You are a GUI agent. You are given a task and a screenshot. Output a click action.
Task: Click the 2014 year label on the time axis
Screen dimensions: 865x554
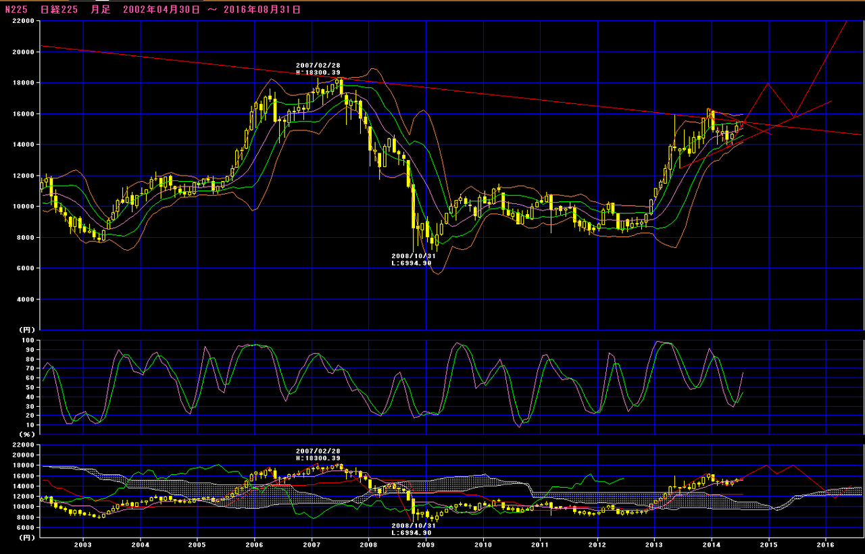pos(712,545)
